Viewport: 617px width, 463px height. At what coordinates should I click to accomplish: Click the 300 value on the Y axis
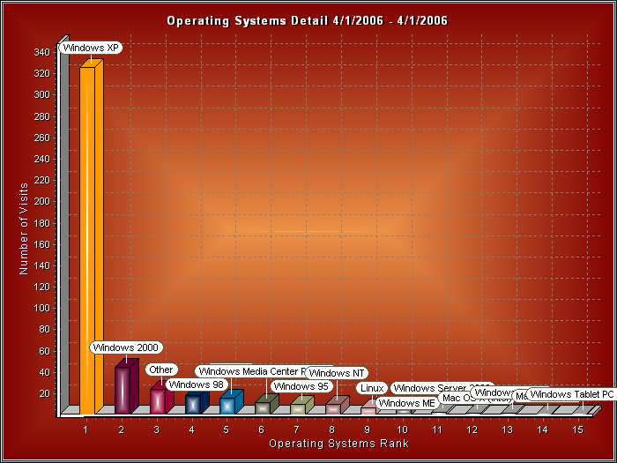(42, 95)
